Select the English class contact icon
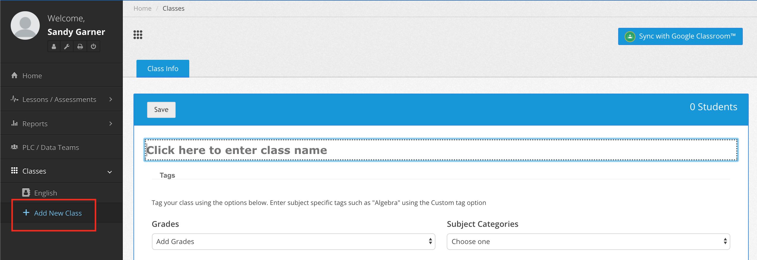757x260 pixels. coord(26,192)
